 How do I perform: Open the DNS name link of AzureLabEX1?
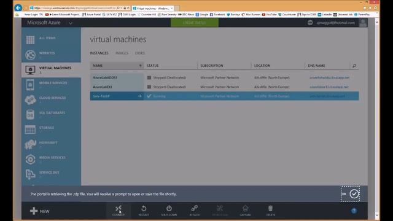329,87
